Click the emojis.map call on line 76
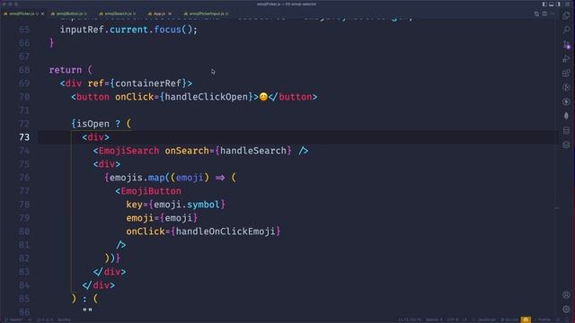The height and width of the screenshot is (323, 575). [137, 178]
